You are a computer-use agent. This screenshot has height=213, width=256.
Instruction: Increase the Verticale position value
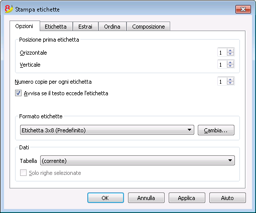pyautogui.click(x=230, y=63)
